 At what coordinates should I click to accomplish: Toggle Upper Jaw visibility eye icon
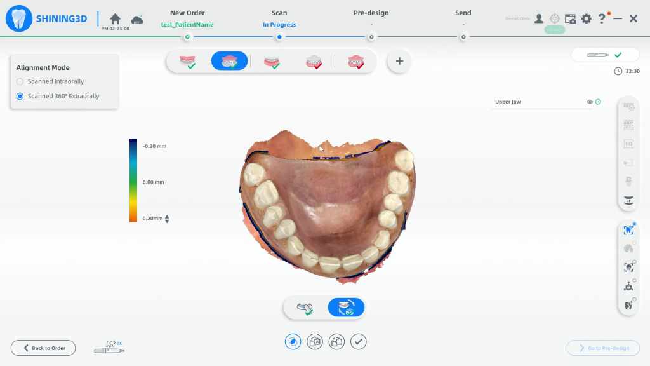(x=590, y=102)
